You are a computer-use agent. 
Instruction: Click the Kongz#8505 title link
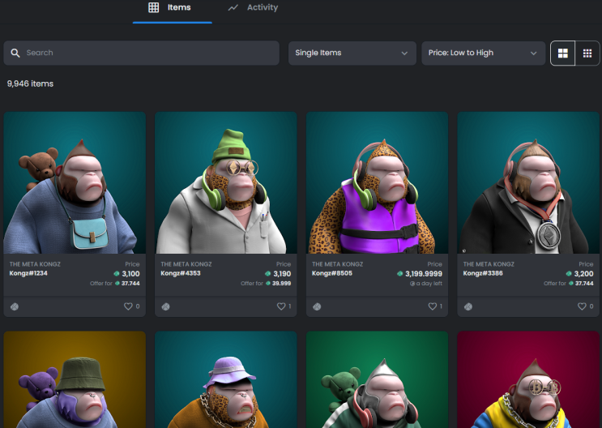coord(332,273)
